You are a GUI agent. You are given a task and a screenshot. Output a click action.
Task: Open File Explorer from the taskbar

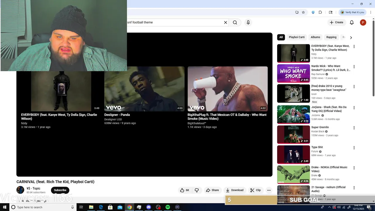pos(91,207)
